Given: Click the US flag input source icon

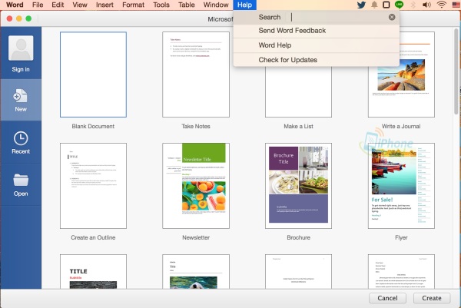Looking at the screenshot, I should (x=456, y=5).
